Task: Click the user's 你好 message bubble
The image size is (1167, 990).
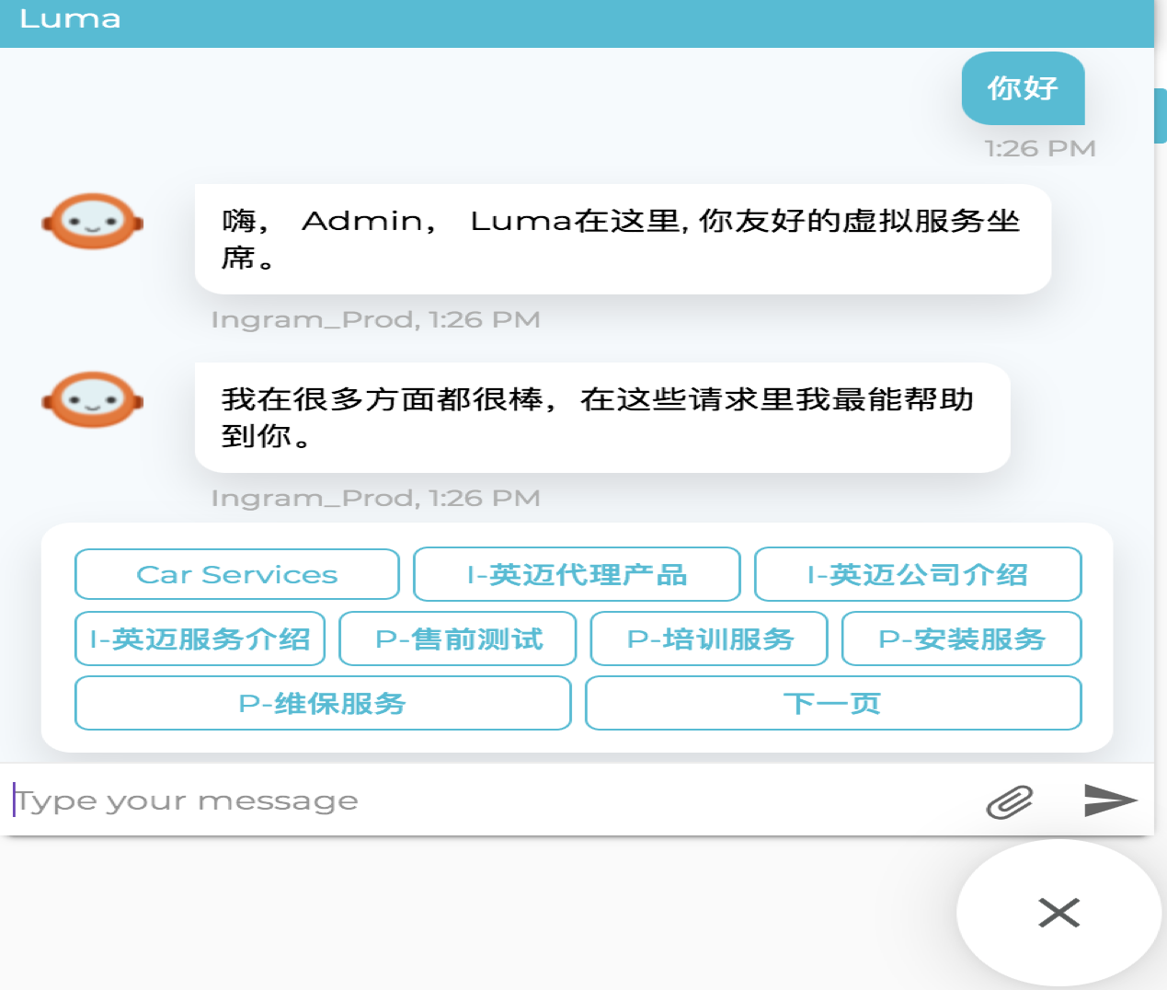Action: [1023, 88]
